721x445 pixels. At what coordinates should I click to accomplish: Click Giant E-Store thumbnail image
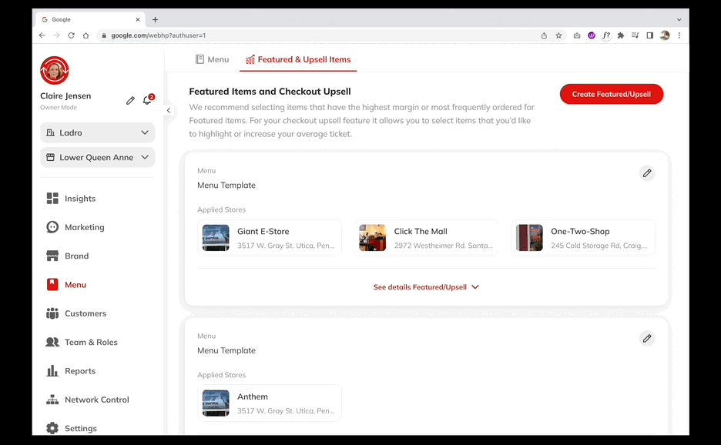coord(216,238)
